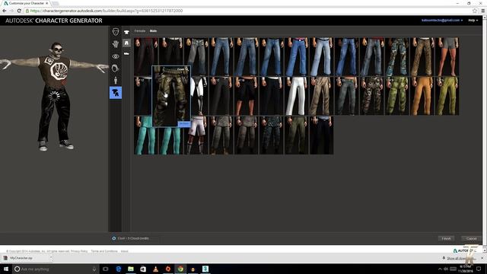
Task: Switch to the shirt tops subcategory icon
Action: click(x=126, y=32)
